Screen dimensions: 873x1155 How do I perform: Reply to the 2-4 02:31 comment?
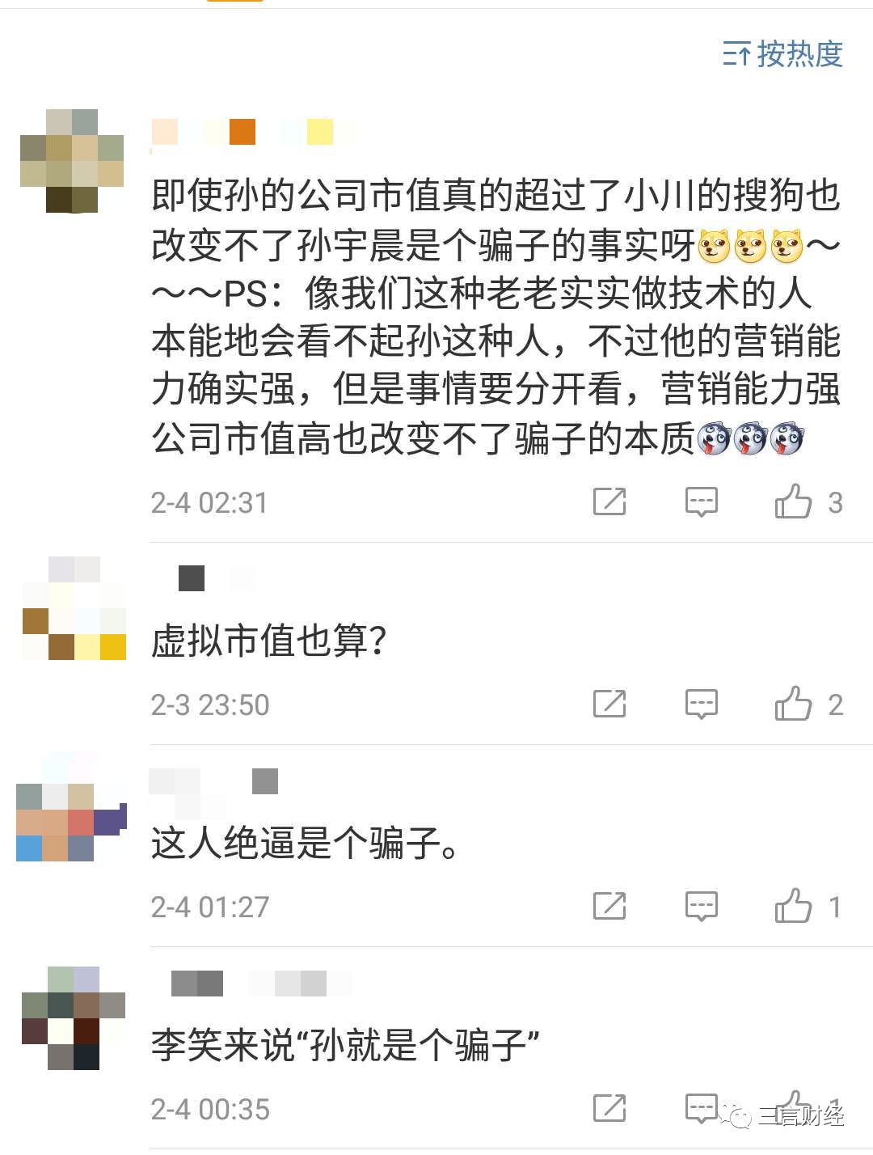702,501
